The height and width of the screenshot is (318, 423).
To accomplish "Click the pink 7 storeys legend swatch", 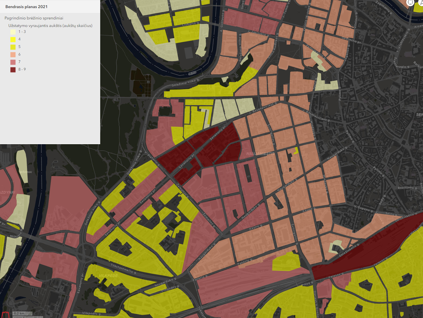I will (13, 62).
